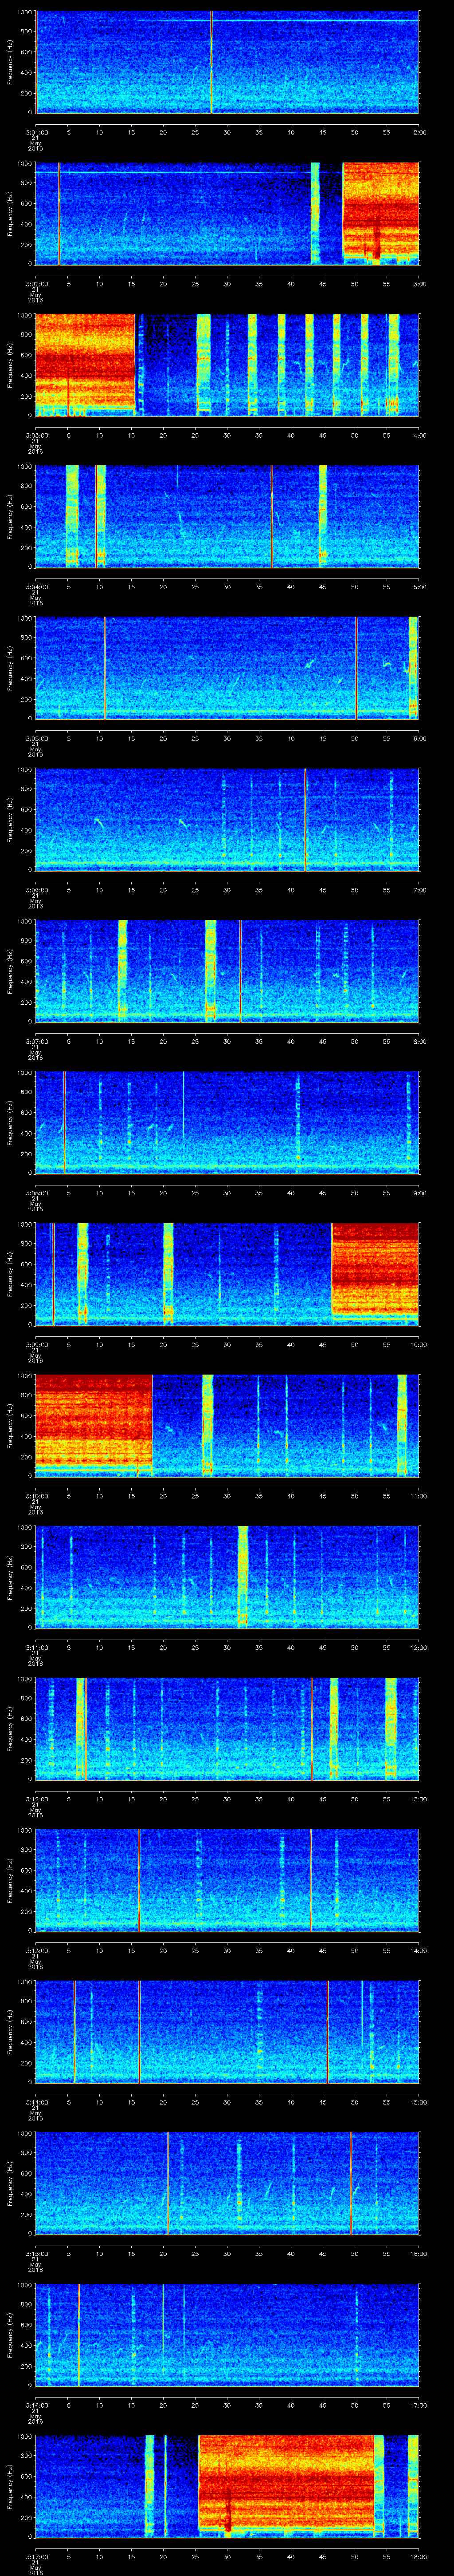Click the '3:09:00' start time label
Image resolution: width=454 pixels, height=2576 pixels.
coord(36,1344)
